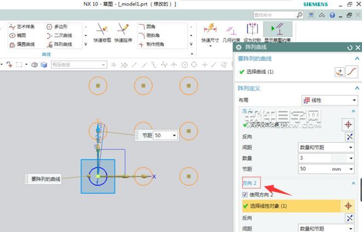Click the search magnifier icon
This screenshot has width=362, height=232.
pyautogui.click(x=300, y=15)
